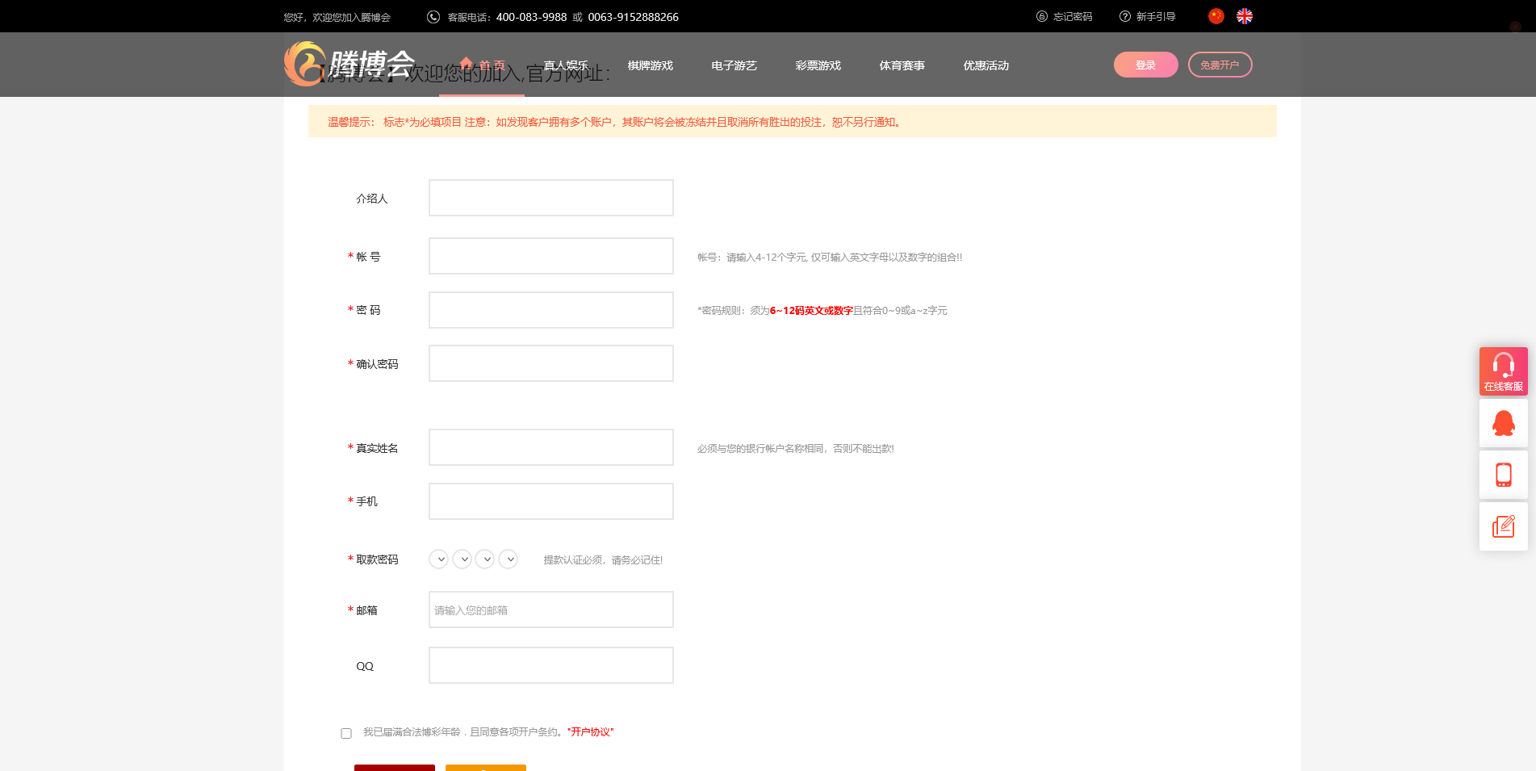Screen dimensions: 1536x771
Task: Focus the QQ input field
Action: 551,665
